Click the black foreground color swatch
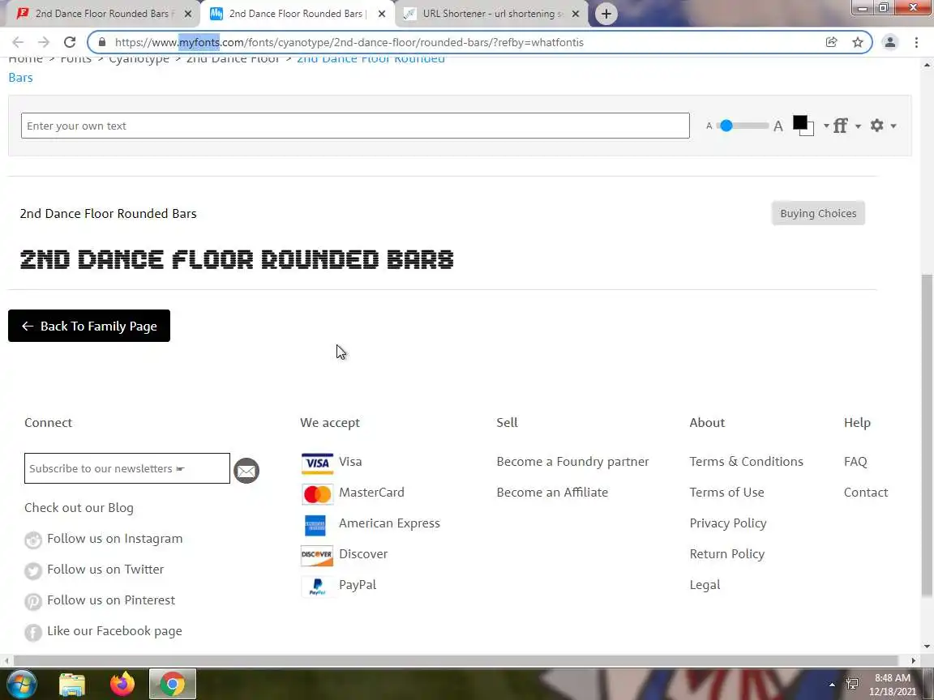 coord(800,123)
